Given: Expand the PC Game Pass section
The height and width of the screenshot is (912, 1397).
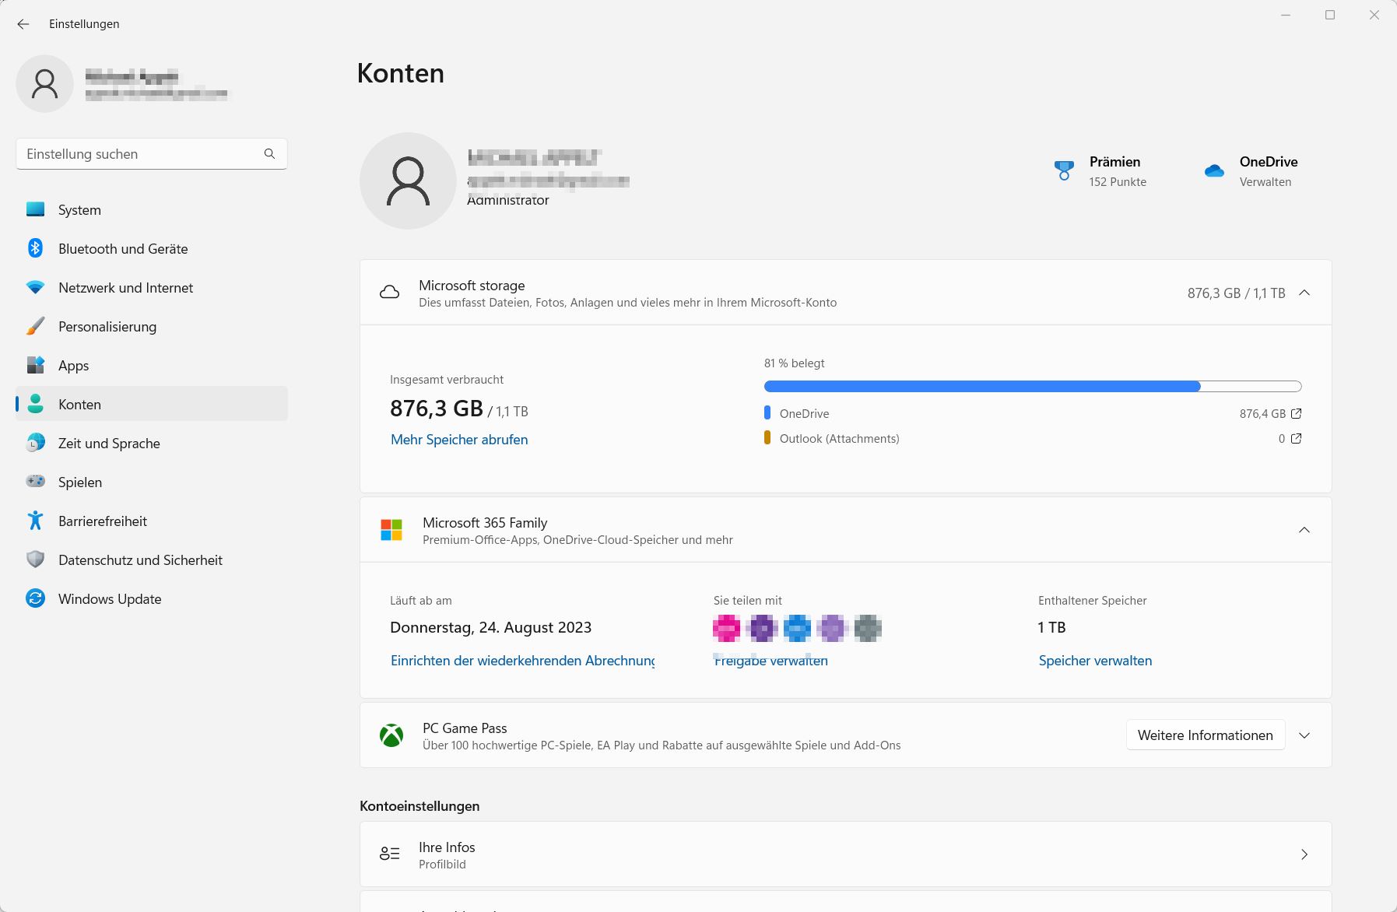Looking at the screenshot, I should (1304, 735).
